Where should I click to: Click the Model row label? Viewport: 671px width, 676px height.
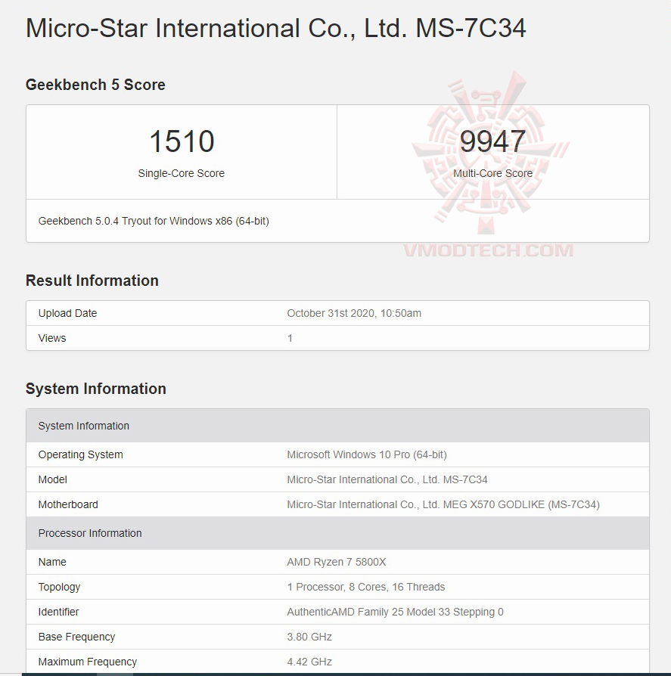53,480
